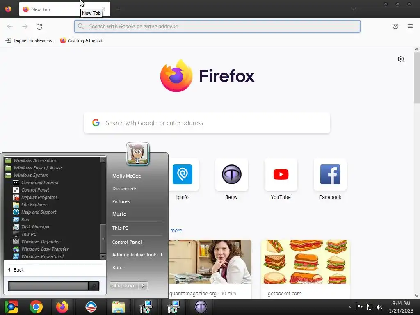Open the quantamagazine.org article card
Image resolution: width=420 pixels, height=315 pixels.
[x=210, y=269]
